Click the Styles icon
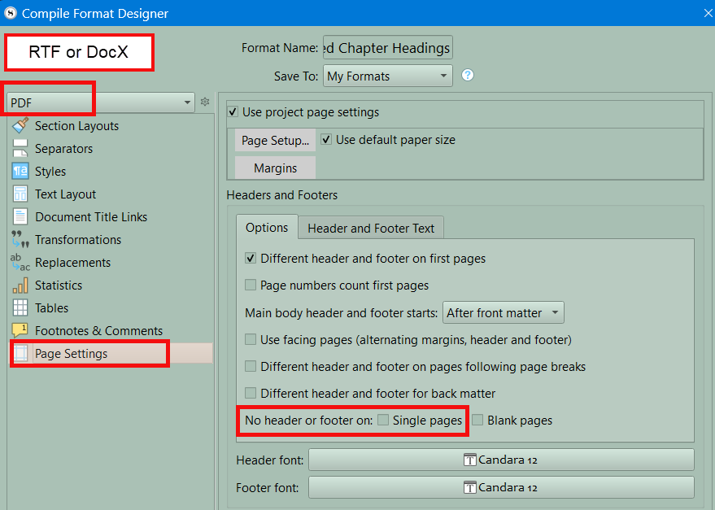715x510 pixels. (x=20, y=172)
